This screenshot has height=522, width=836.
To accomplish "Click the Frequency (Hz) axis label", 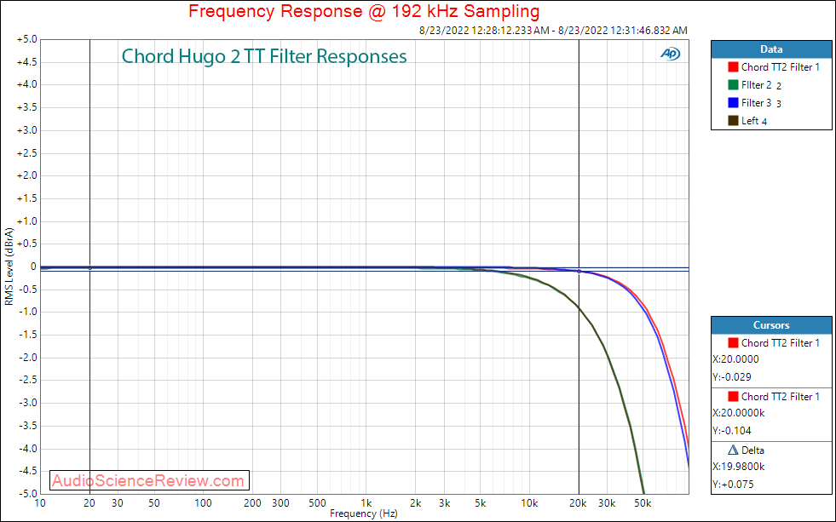I will click(364, 513).
